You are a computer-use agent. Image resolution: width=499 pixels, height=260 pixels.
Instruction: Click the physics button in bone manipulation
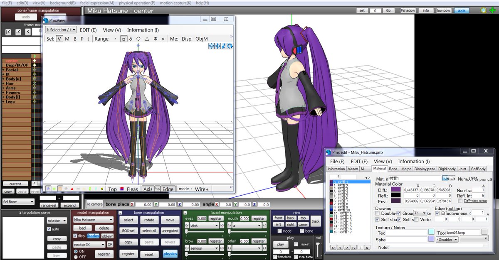point(170,254)
